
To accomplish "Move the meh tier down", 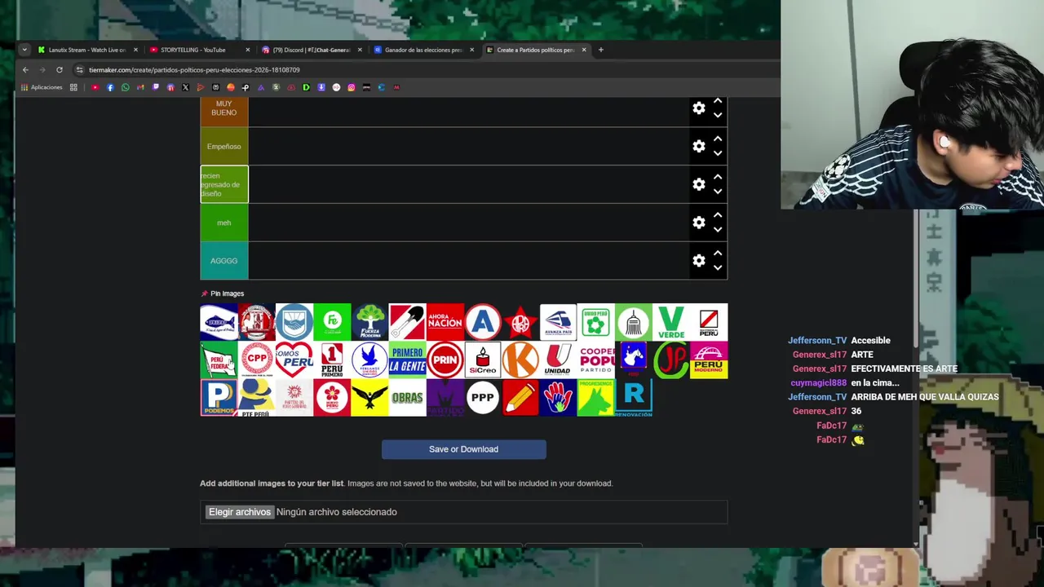I will pos(718,230).
